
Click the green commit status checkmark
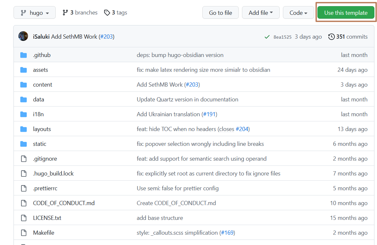(267, 37)
